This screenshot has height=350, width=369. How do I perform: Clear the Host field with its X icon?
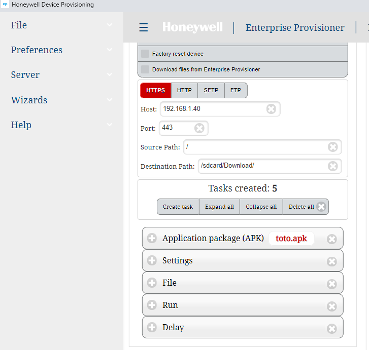coord(271,109)
